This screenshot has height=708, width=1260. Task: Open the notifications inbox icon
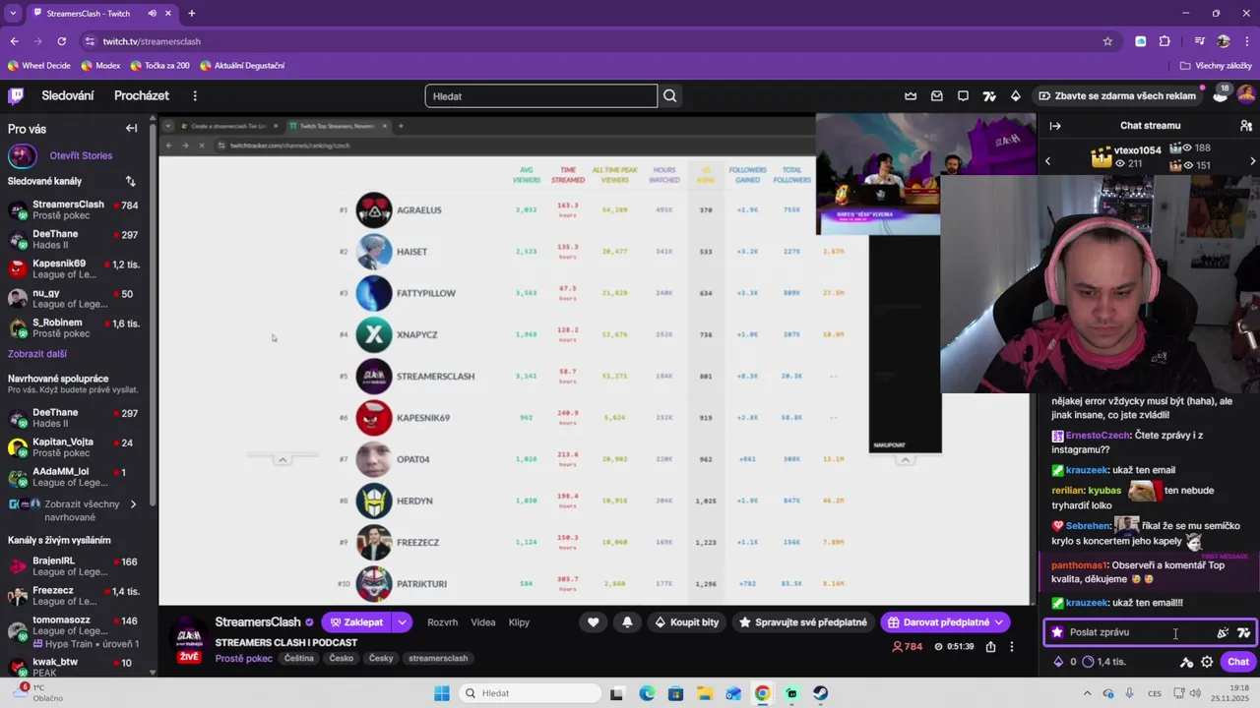coord(937,95)
